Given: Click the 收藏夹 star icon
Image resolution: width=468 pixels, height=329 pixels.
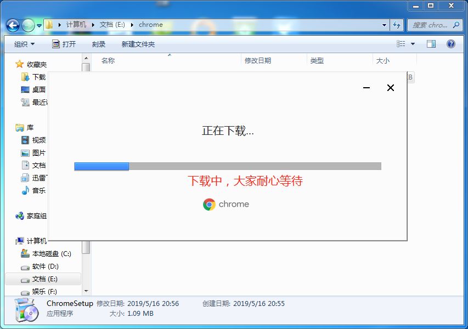Looking at the screenshot, I should (19, 64).
